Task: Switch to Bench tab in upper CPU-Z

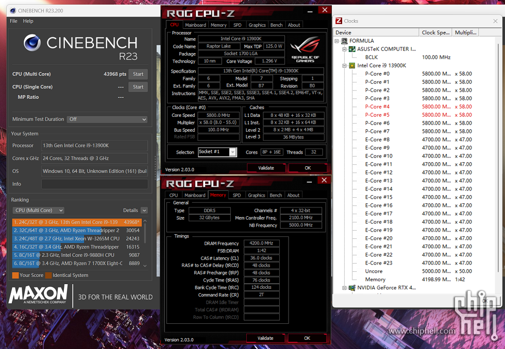Action: (276, 25)
